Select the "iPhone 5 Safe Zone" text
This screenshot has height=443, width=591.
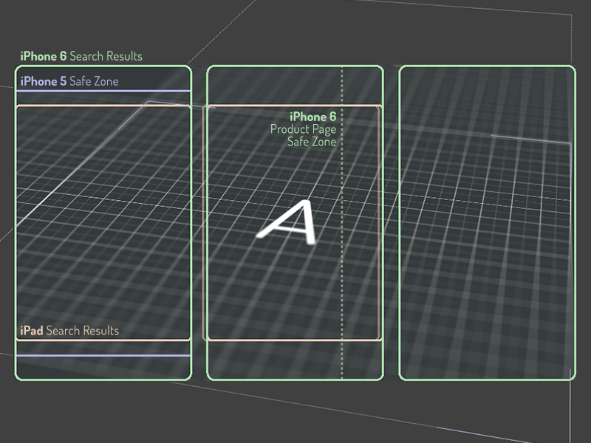(69, 81)
